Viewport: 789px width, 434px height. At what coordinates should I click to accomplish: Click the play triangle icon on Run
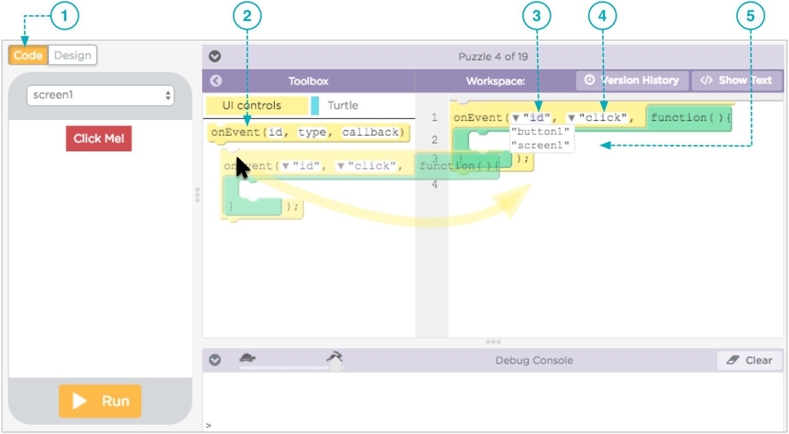(x=80, y=401)
